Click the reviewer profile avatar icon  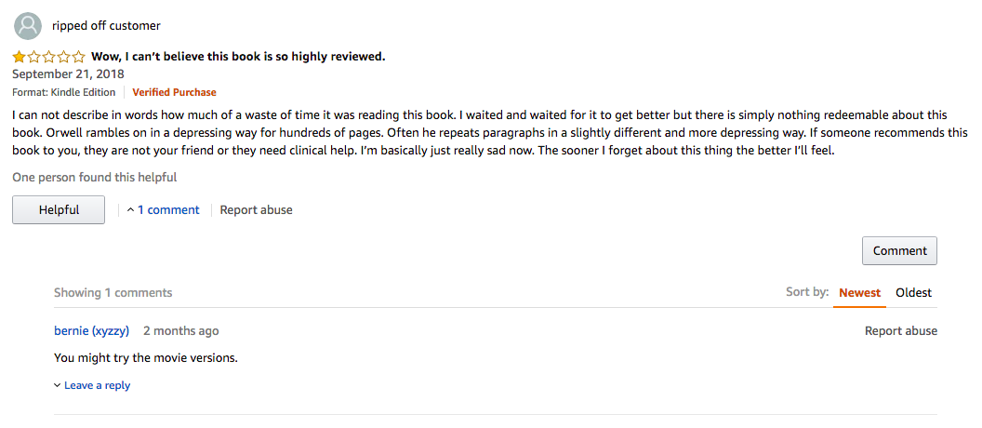[x=28, y=26]
